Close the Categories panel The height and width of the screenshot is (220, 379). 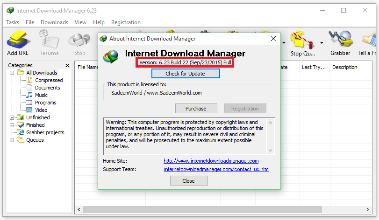pyautogui.click(x=67, y=65)
